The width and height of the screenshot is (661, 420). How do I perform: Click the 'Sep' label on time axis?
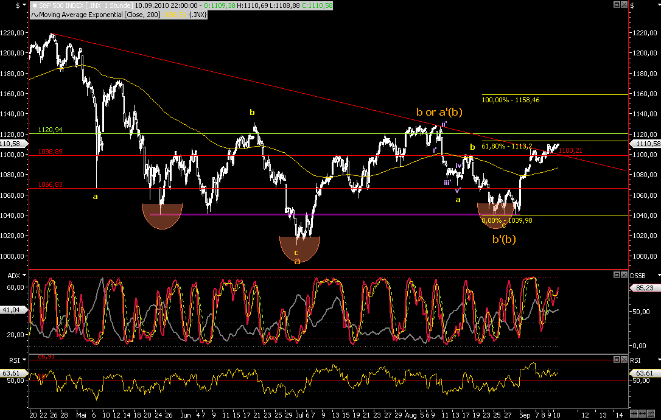(x=525, y=415)
